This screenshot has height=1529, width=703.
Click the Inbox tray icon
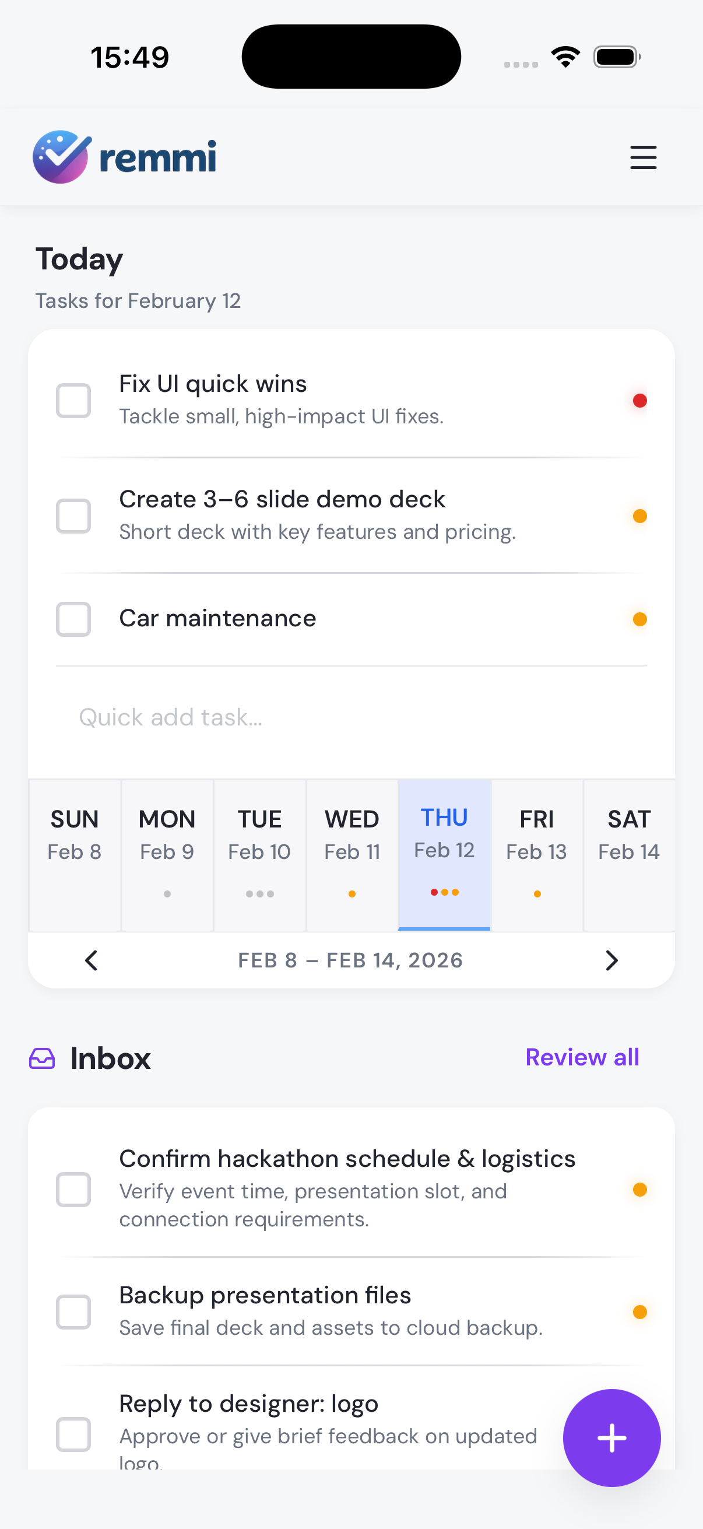42,1058
